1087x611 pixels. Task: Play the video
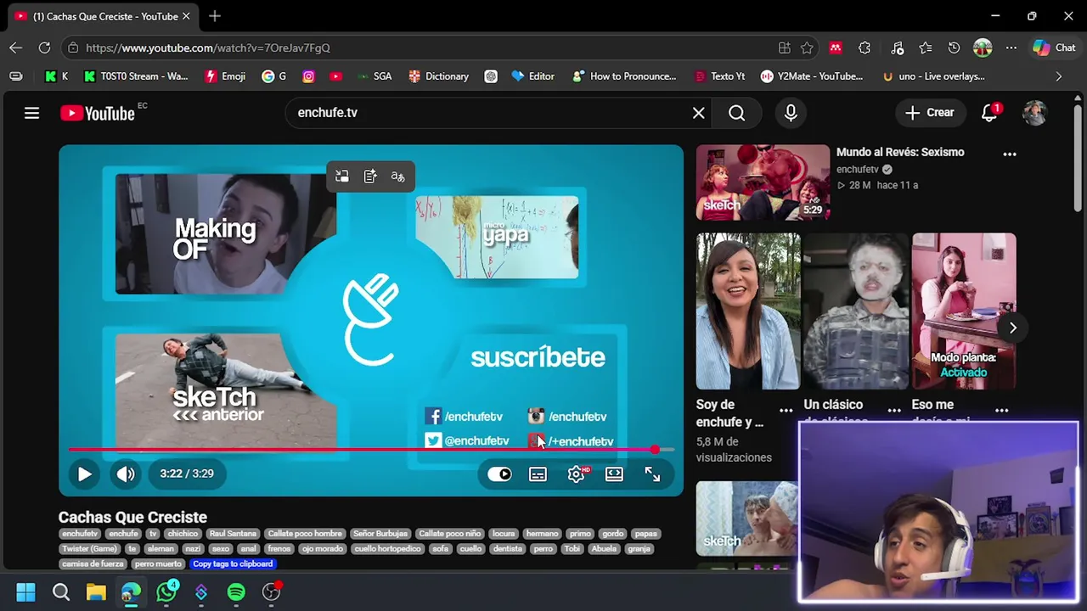[x=84, y=474]
